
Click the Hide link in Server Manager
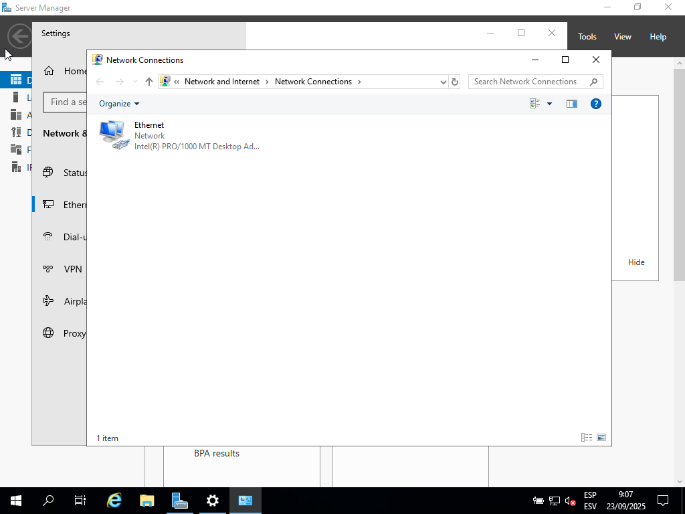tap(636, 262)
